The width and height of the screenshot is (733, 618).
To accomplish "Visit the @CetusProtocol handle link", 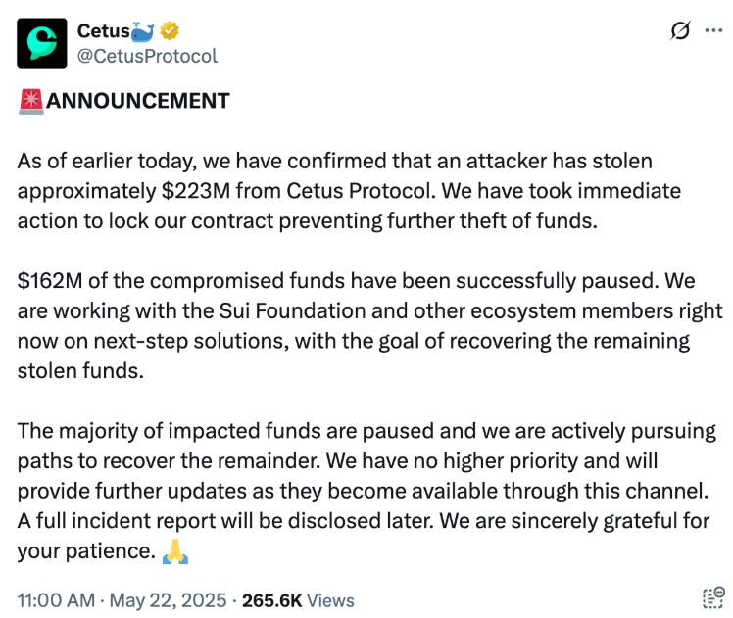I will tap(147, 56).
